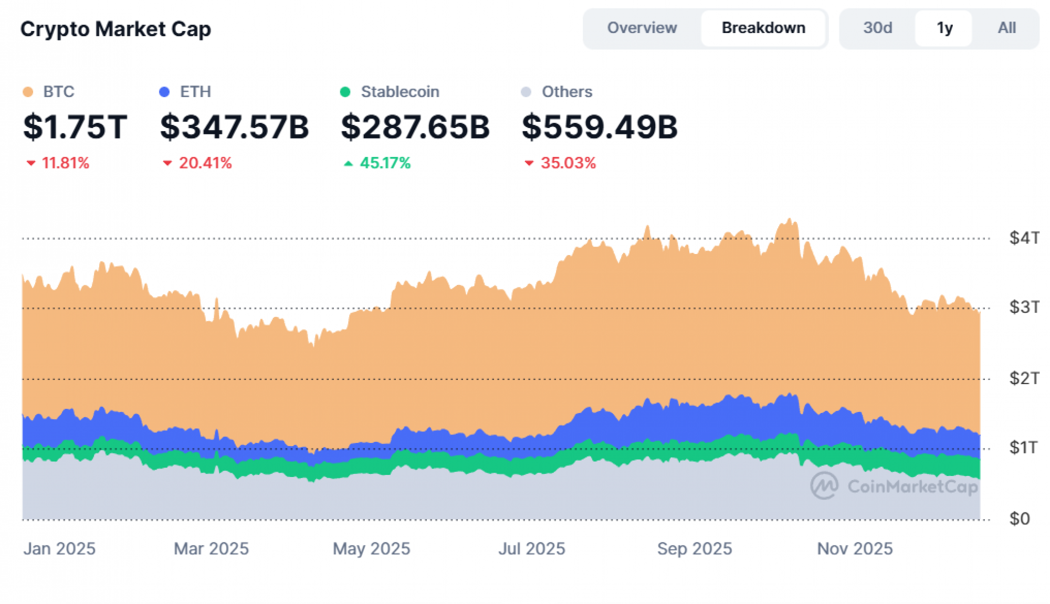This screenshot has width=1050, height=604.
Task: Click the $1.75T BTC market cap value
Action: click(75, 127)
